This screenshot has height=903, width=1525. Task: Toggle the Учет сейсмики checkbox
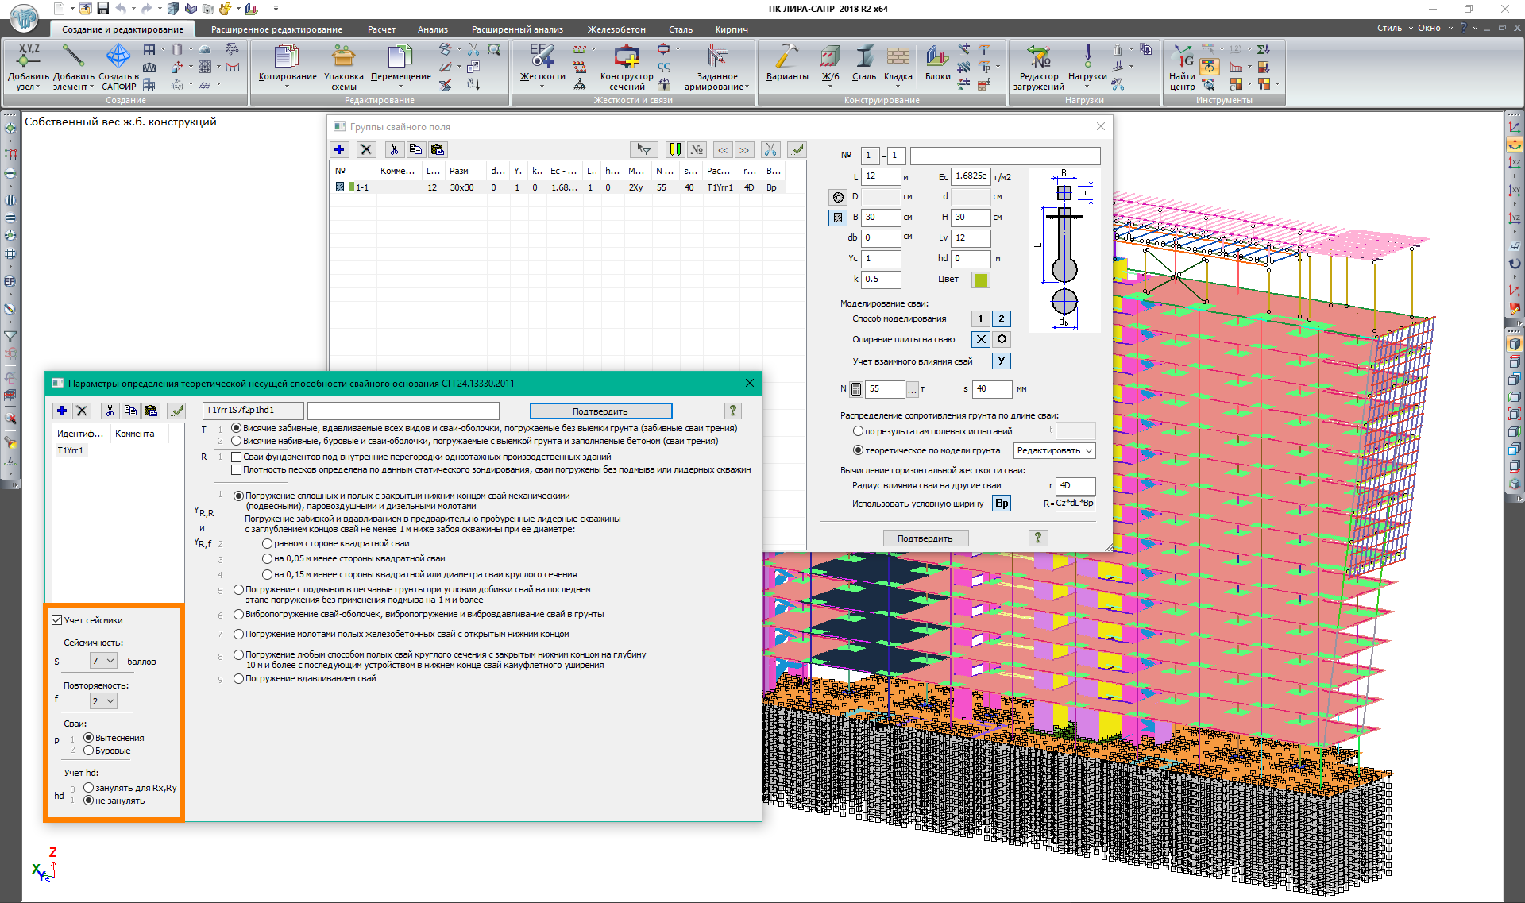point(57,620)
